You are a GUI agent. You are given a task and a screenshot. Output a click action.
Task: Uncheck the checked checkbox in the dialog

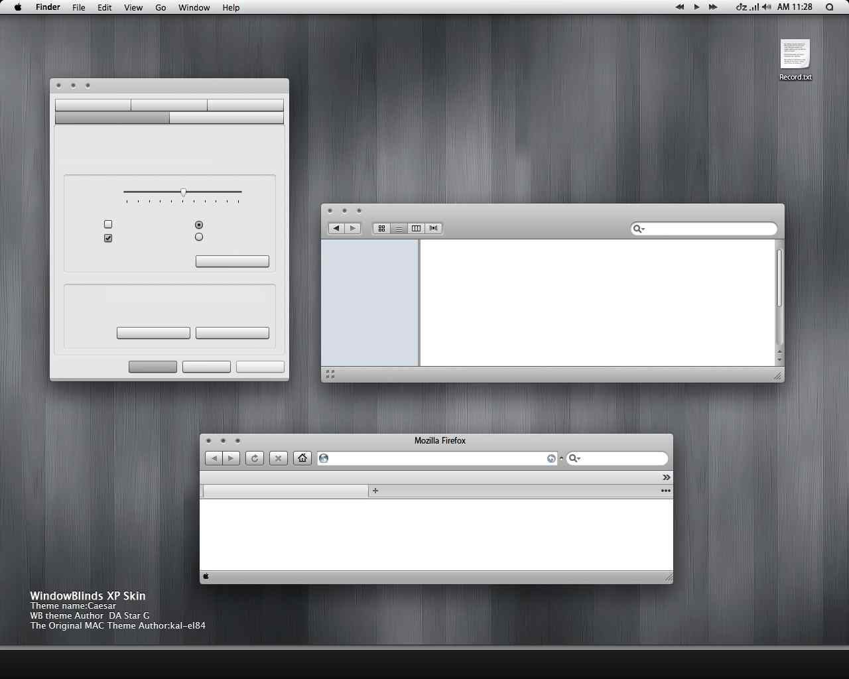coord(108,238)
